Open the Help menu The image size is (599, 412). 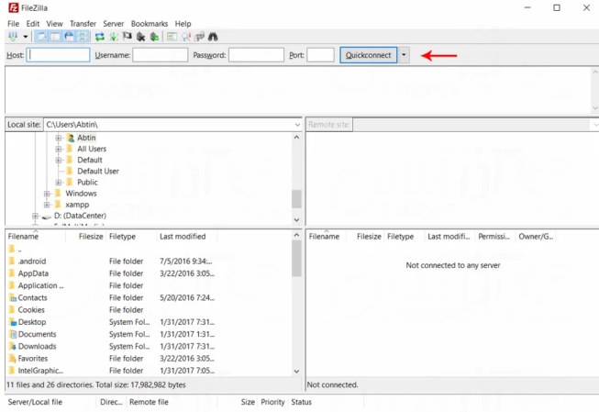pyautogui.click(x=183, y=24)
